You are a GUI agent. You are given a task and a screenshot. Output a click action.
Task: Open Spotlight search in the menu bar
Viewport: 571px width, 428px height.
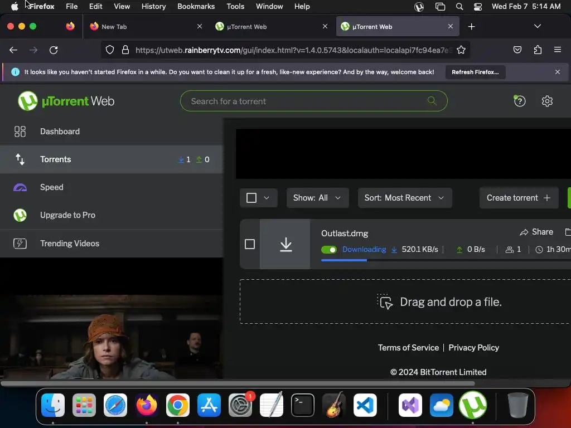[459, 7]
